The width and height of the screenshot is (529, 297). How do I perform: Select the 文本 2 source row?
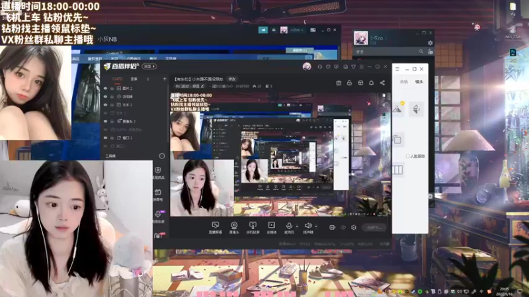[135, 105]
